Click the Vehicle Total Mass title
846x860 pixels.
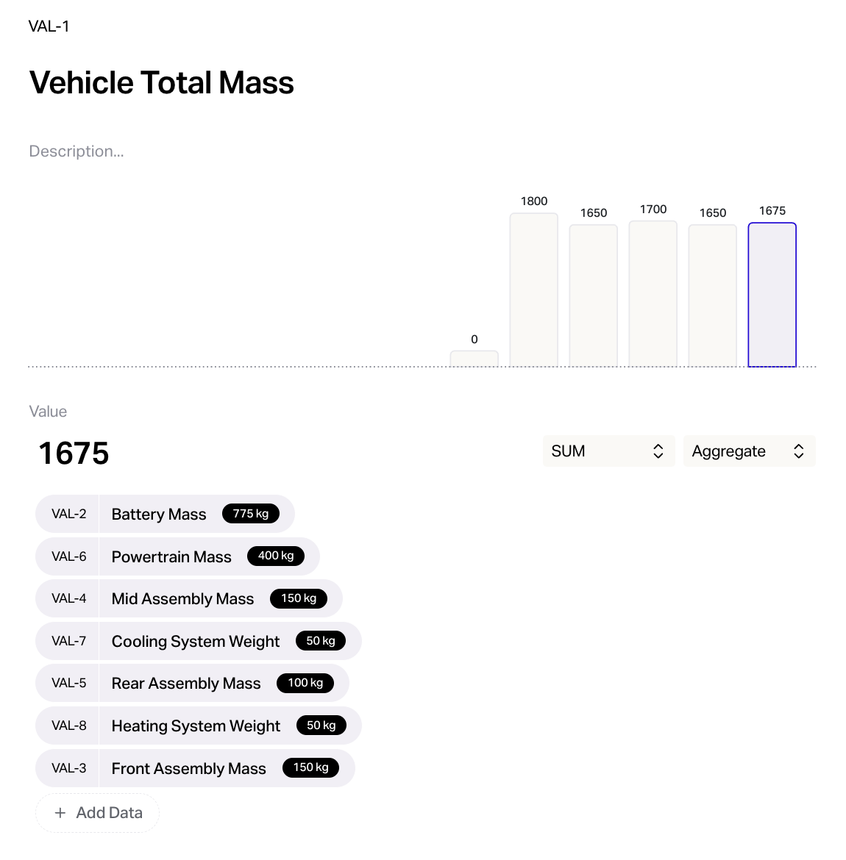pyautogui.click(x=161, y=83)
